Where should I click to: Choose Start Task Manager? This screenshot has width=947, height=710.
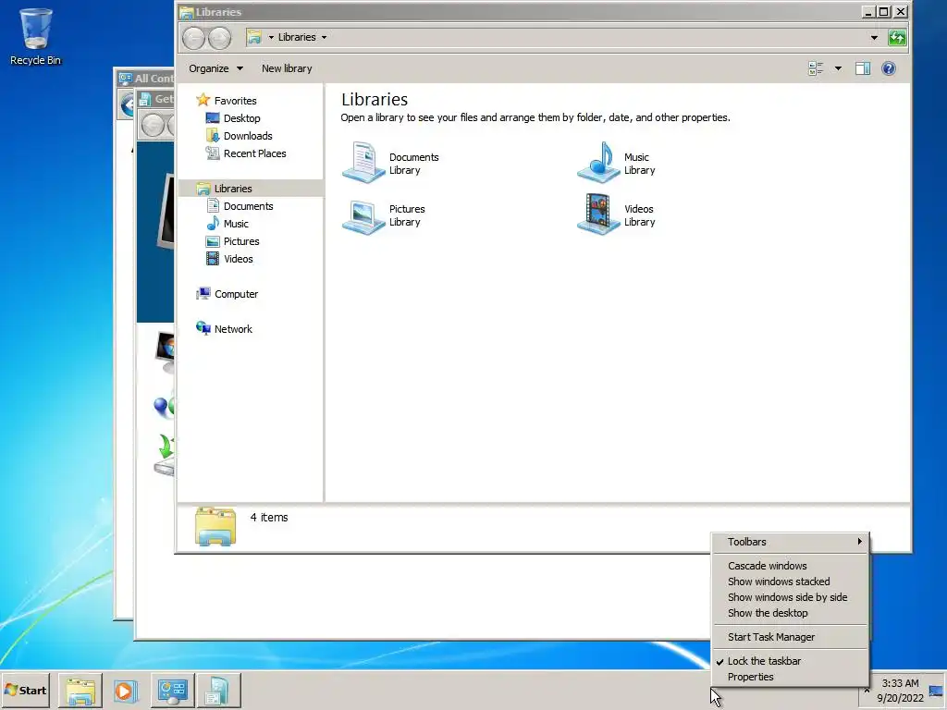(x=791, y=637)
